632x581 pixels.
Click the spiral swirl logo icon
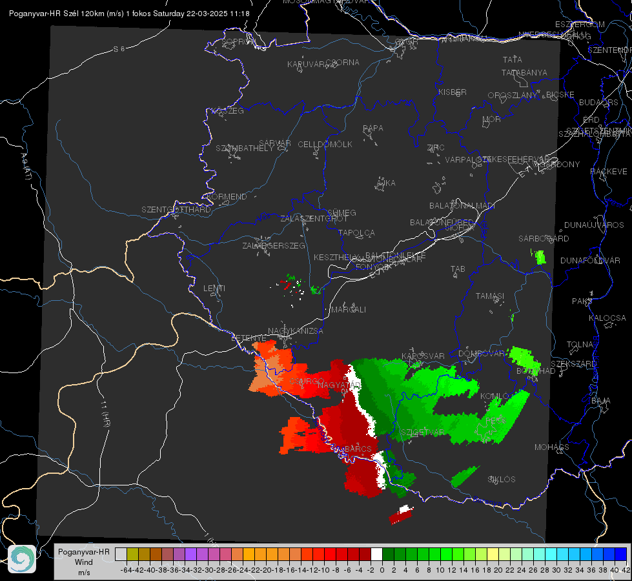pos(22,559)
